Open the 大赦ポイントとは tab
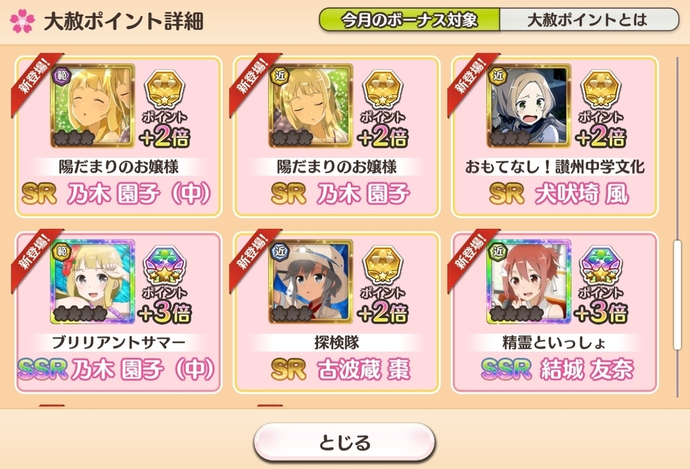Image resolution: width=690 pixels, height=469 pixels. pos(589,20)
